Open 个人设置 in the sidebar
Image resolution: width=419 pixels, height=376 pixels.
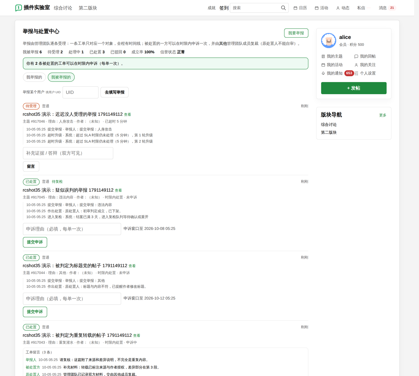[365, 73]
